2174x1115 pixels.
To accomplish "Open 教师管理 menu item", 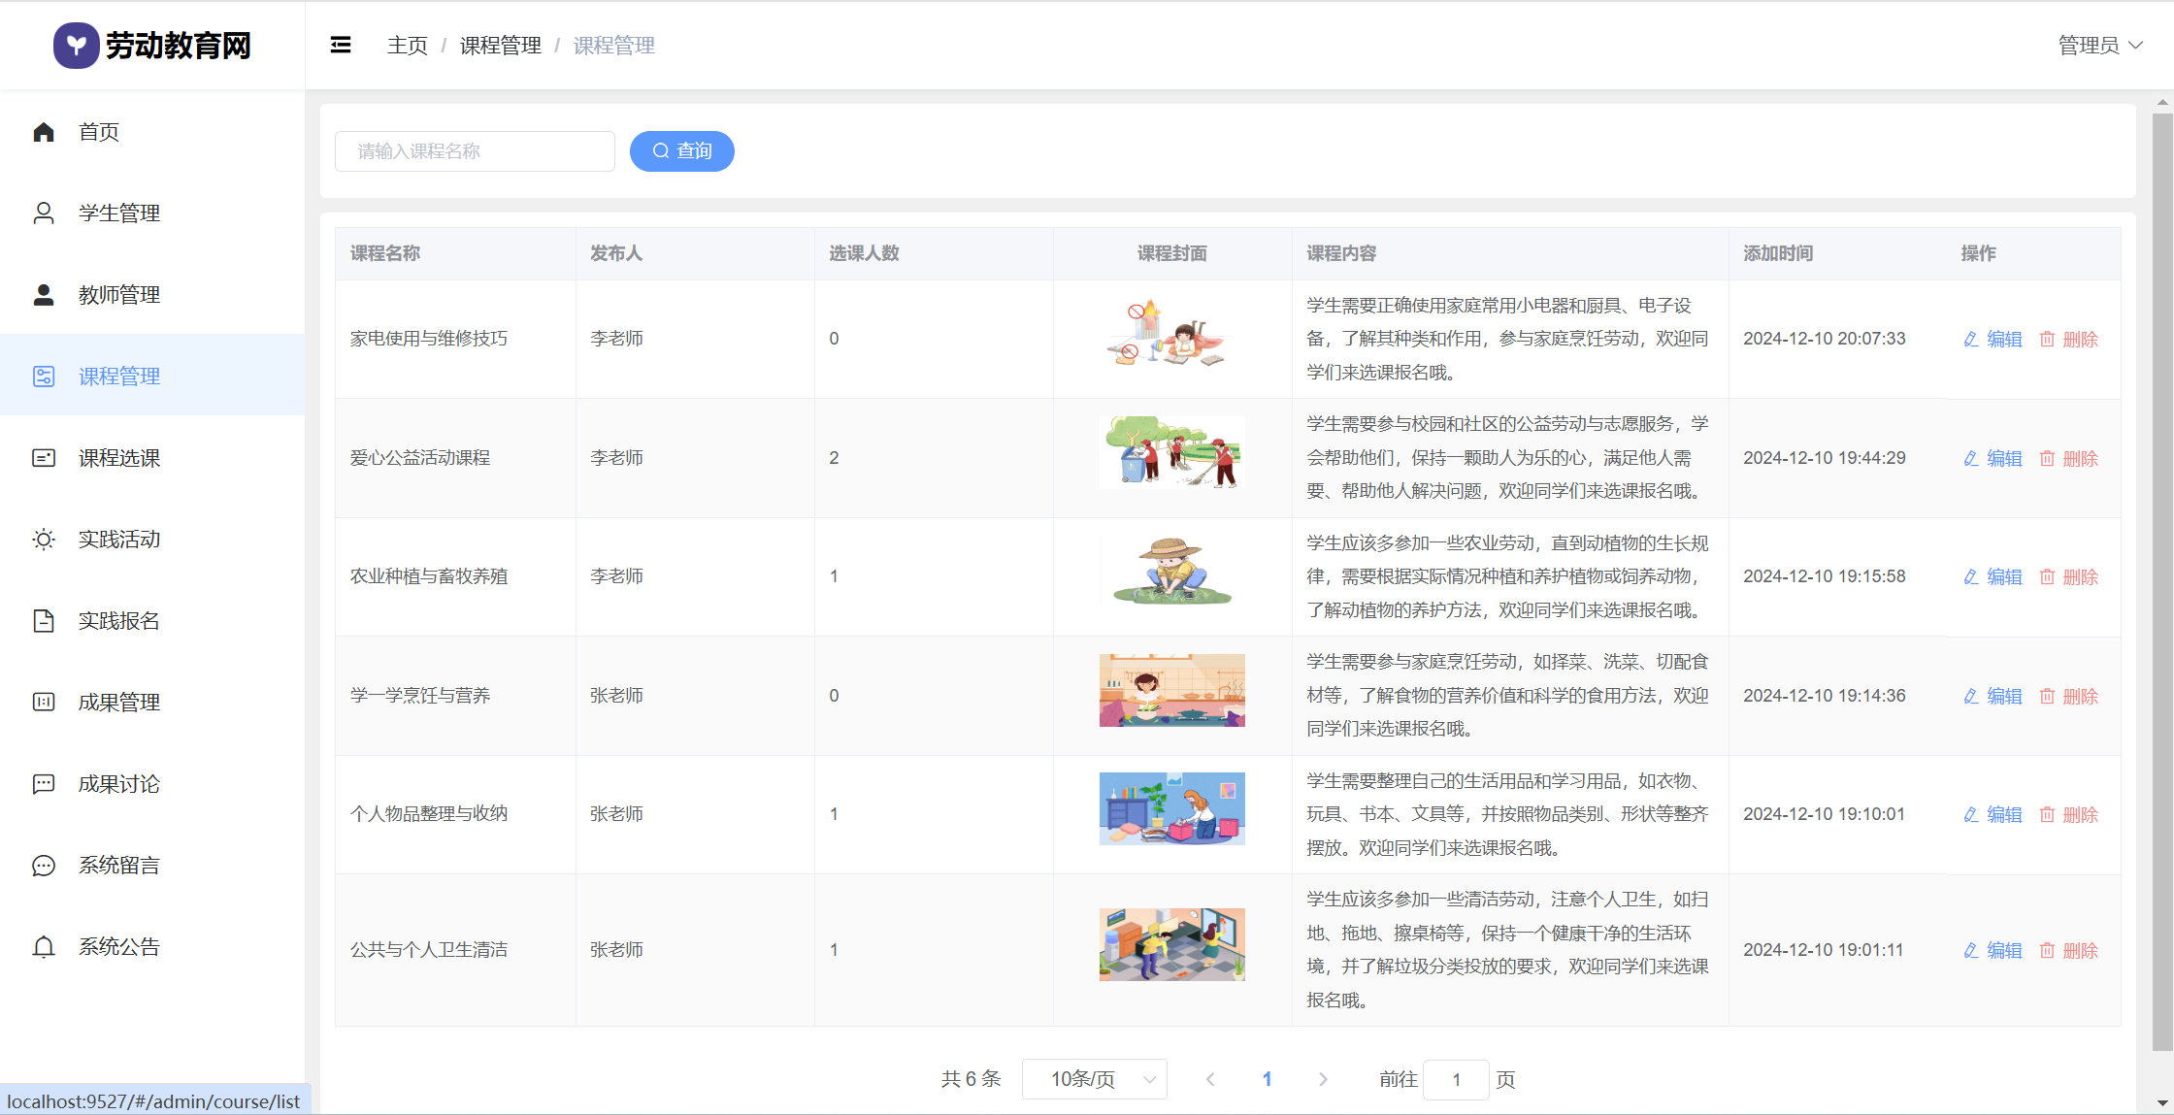I will (x=119, y=295).
